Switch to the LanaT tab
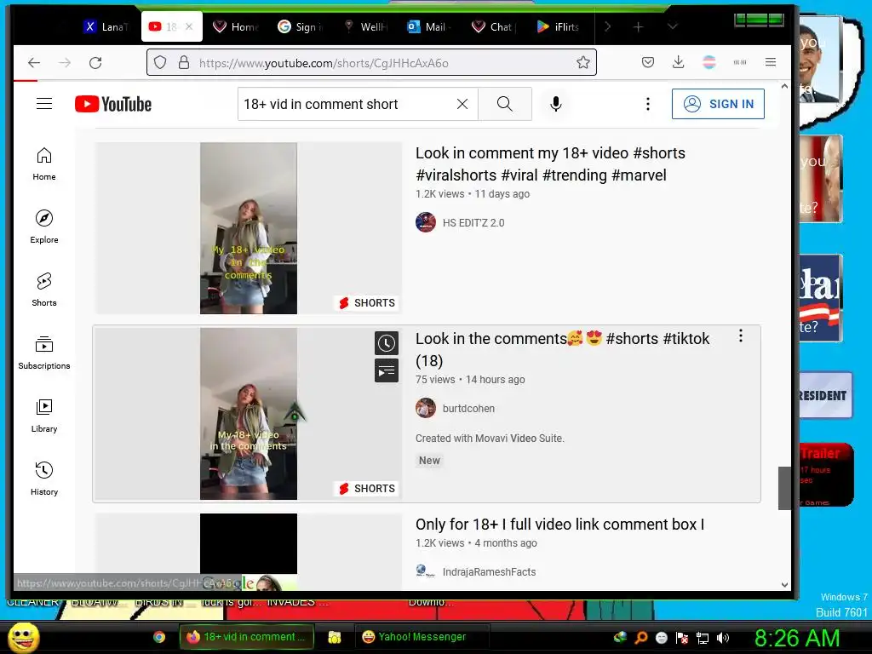This screenshot has height=654, width=872. click(106, 26)
